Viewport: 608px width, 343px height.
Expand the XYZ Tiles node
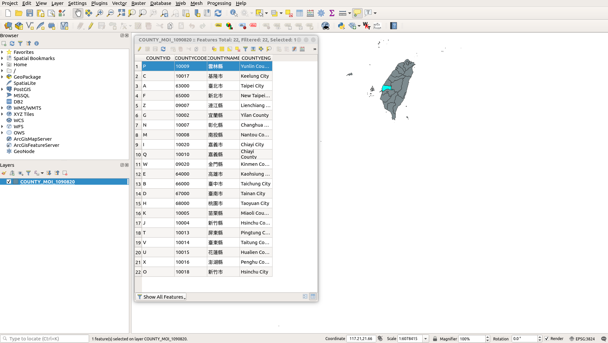coord(2,114)
